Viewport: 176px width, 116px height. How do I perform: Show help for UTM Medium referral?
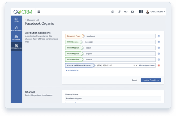pyautogui.click(x=159, y=60)
